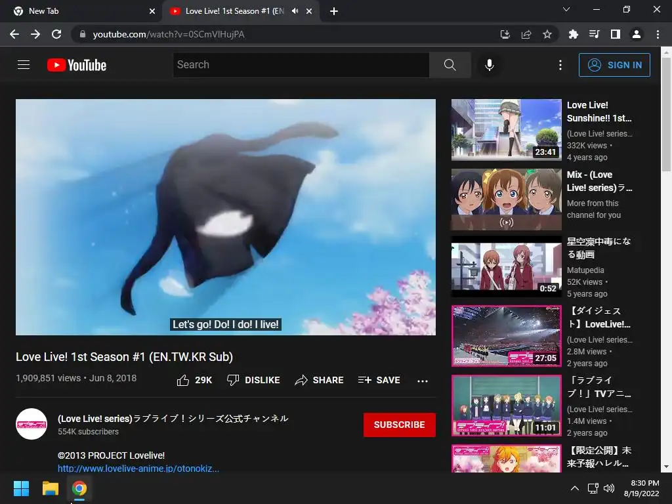This screenshot has height=504, width=672.
Task: Click the scrollbar down arrow
Action: [666, 467]
